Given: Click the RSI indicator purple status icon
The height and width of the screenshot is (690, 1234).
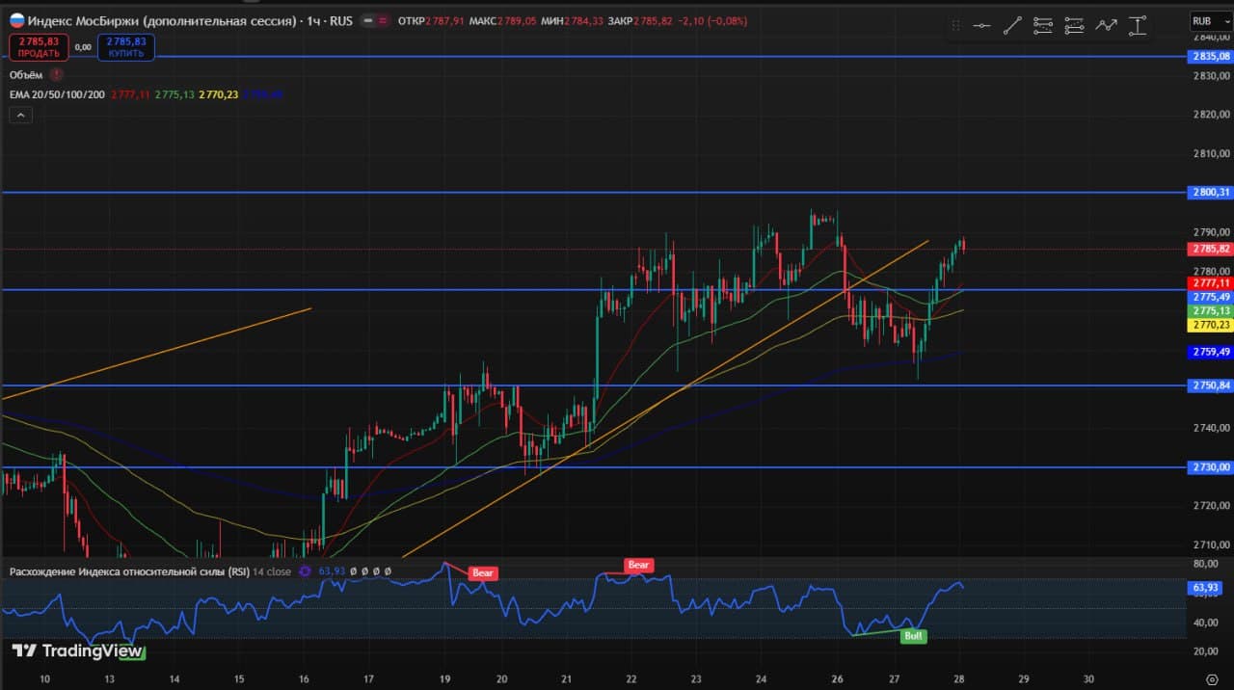Looking at the screenshot, I should tap(306, 571).
